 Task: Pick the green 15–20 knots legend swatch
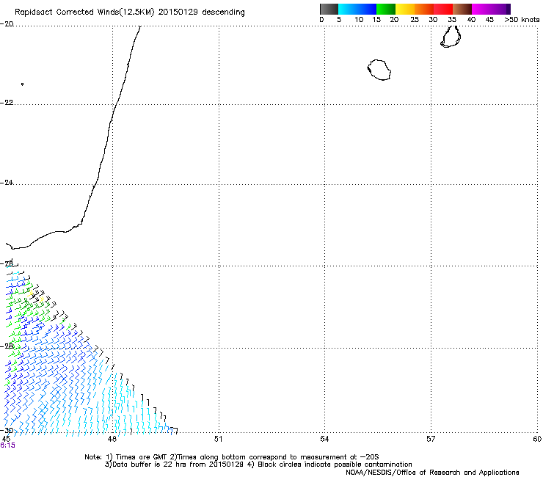click(386, 9)
